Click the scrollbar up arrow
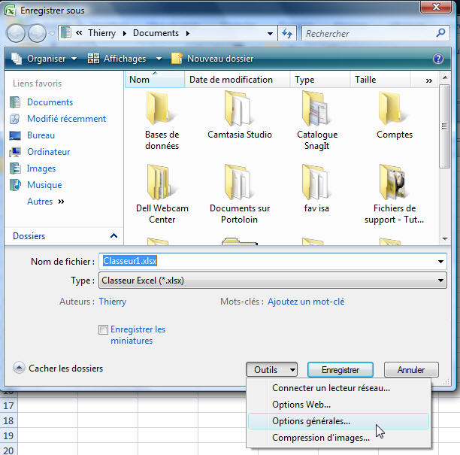 tap(445, 77)
